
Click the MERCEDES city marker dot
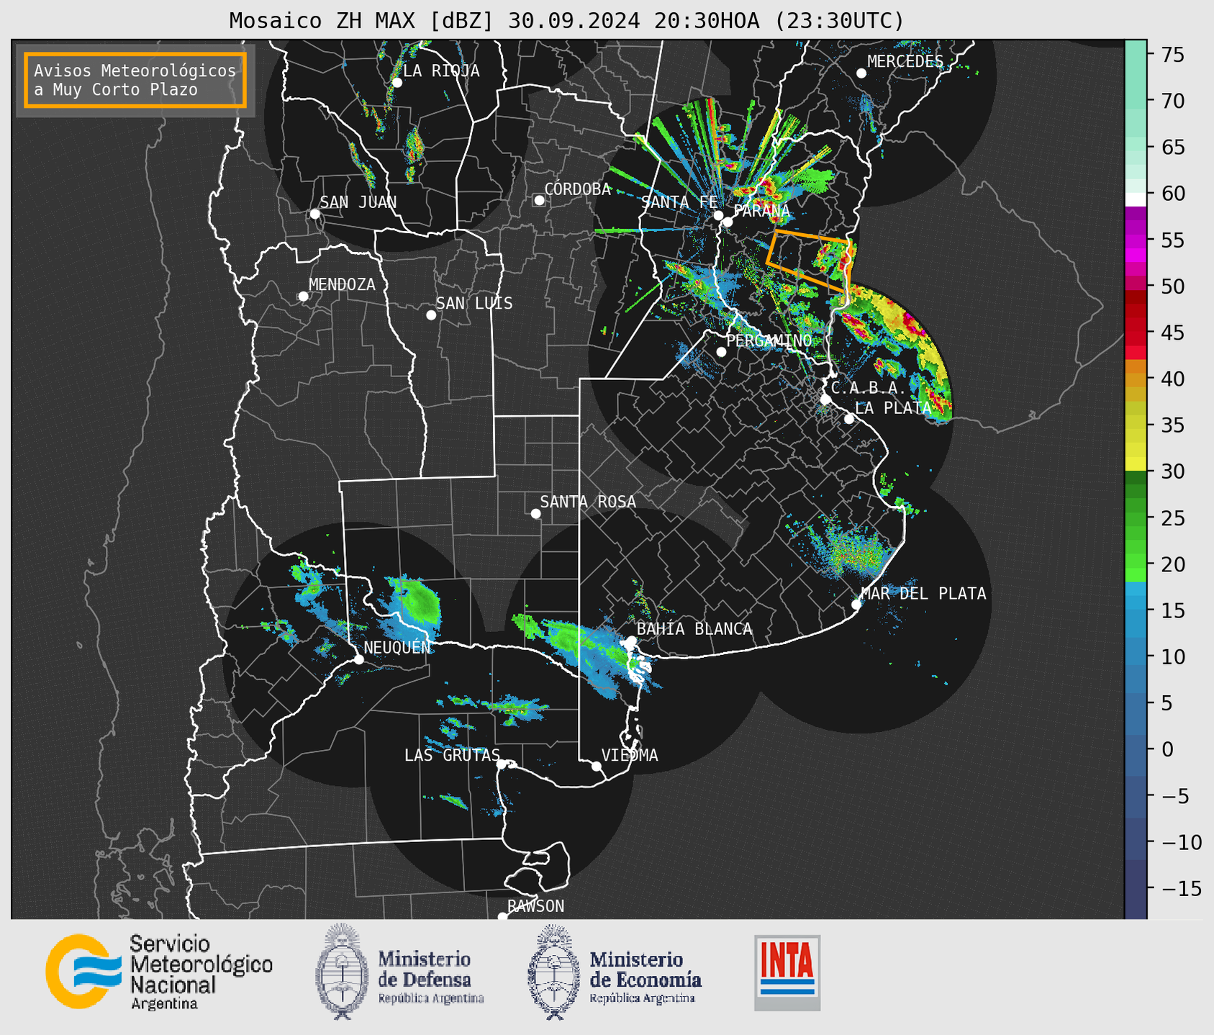(861, 73)
